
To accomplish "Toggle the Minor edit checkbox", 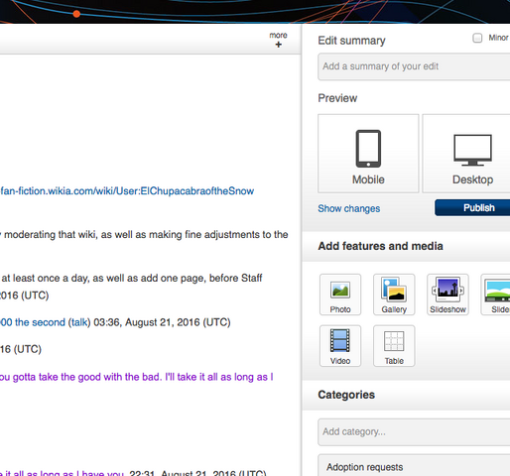I will click(x=477, y=38).
